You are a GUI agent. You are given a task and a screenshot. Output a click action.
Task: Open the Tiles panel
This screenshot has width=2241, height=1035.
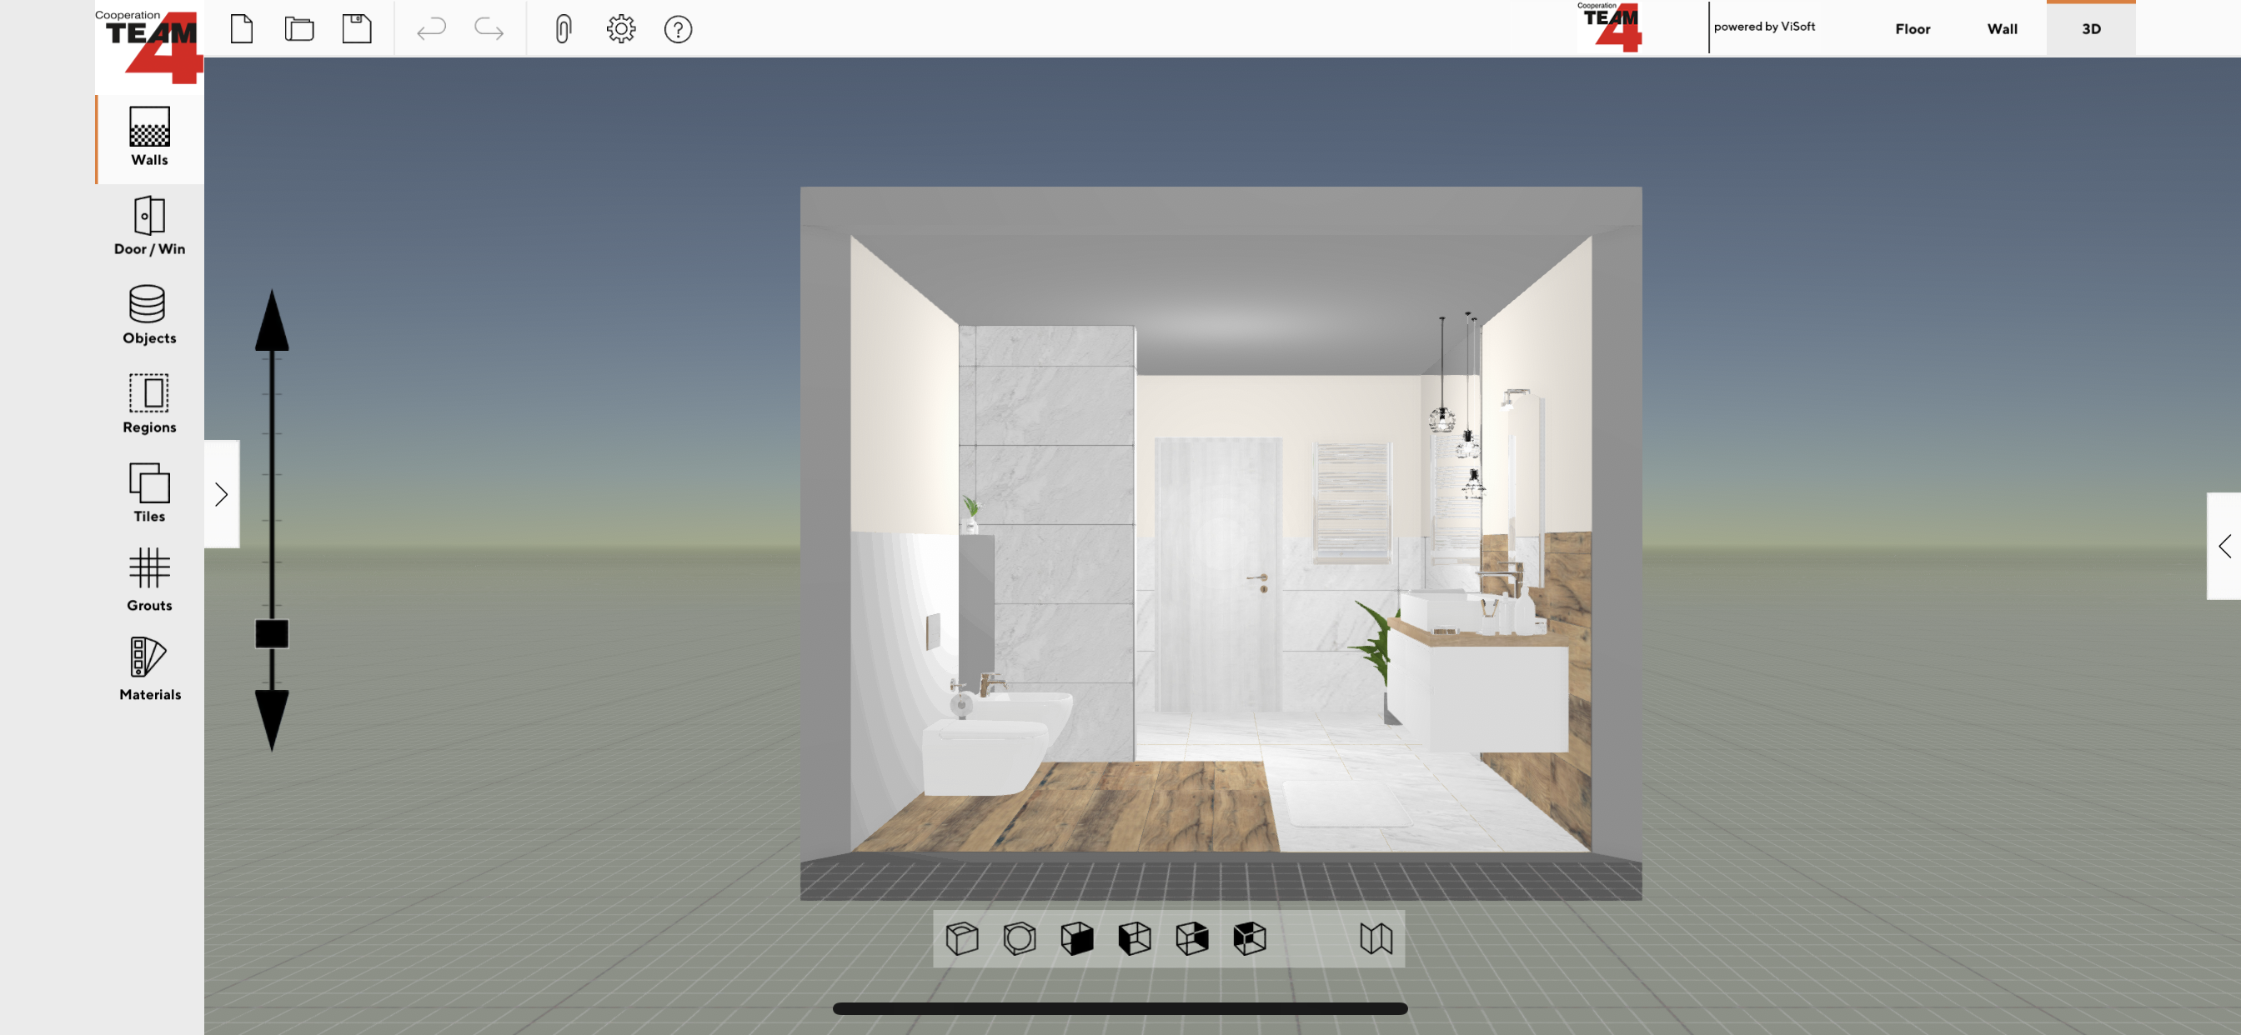[x=149, y=493]
